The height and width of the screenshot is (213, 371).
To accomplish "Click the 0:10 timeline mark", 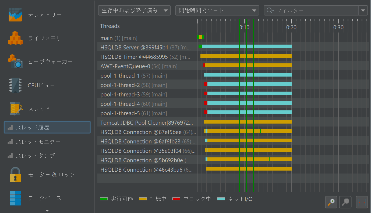I will point(244,27).
